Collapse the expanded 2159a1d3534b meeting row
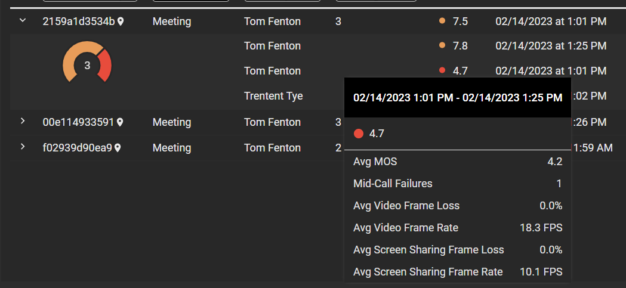Image resolution: width=626 pixels, height=288 pixels. (23, 21)
